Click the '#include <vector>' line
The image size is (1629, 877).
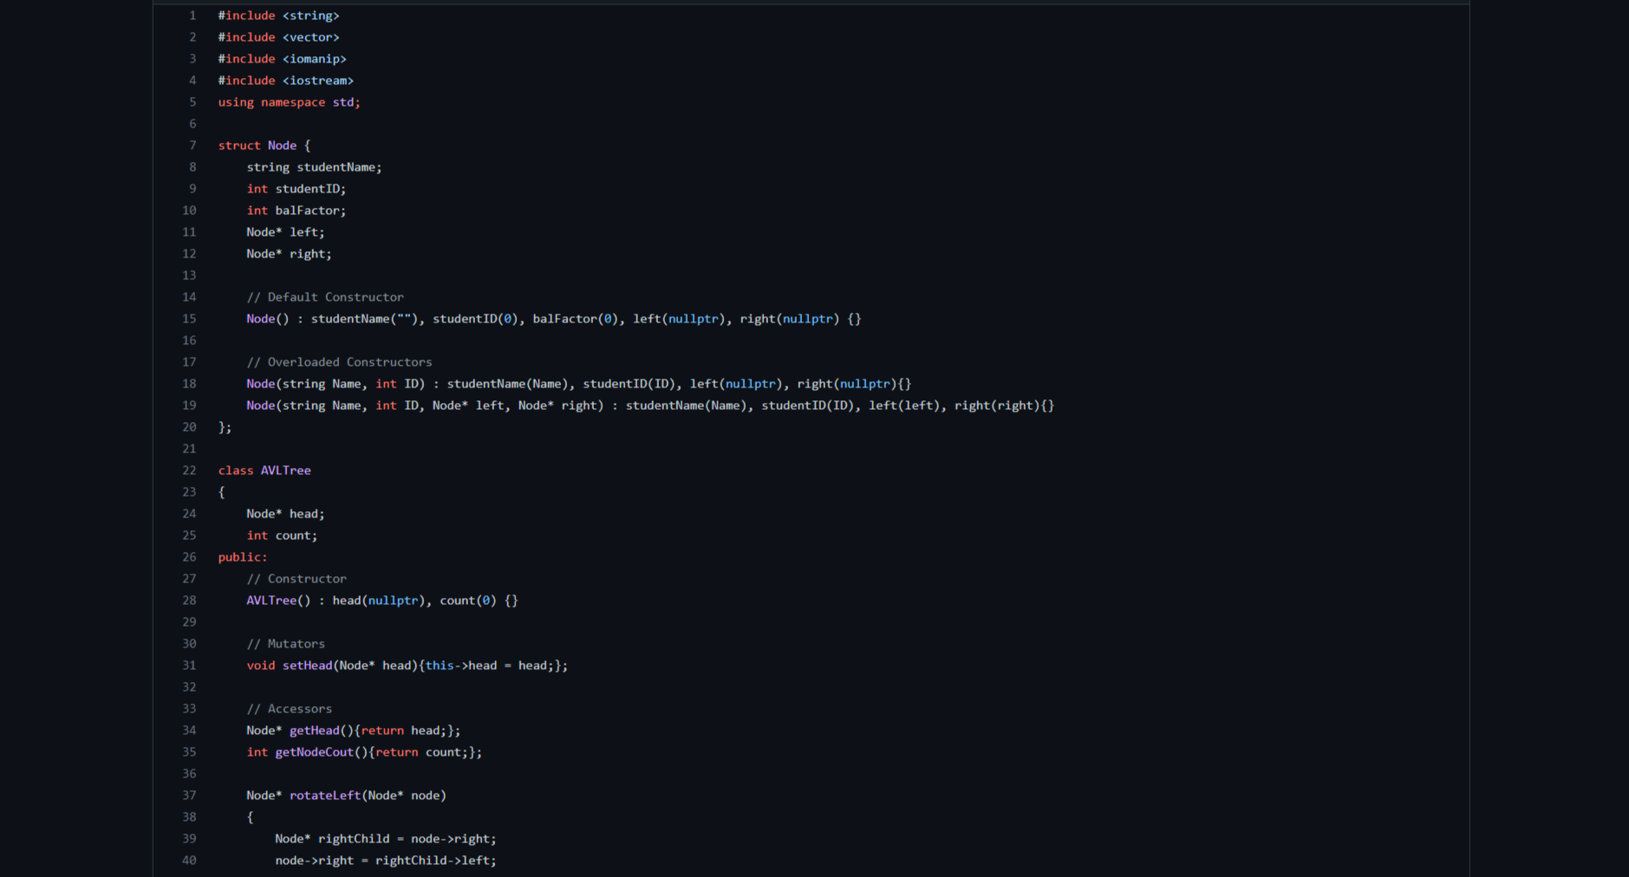click(278, 37)
